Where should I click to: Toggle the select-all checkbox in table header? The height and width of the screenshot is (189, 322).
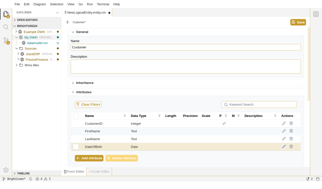76,116
